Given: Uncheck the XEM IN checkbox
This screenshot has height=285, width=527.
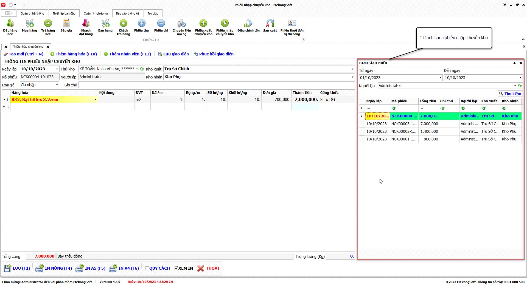Looking at the screenshot, I should pyautogui.click(x=176, y=268).
